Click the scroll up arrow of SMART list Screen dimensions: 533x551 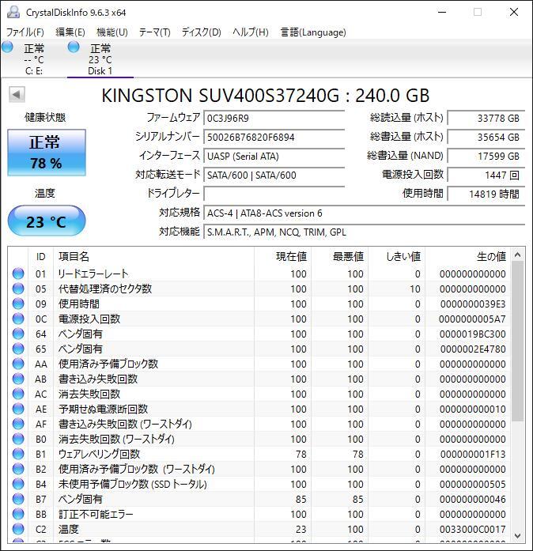click(x=517, y=255)
